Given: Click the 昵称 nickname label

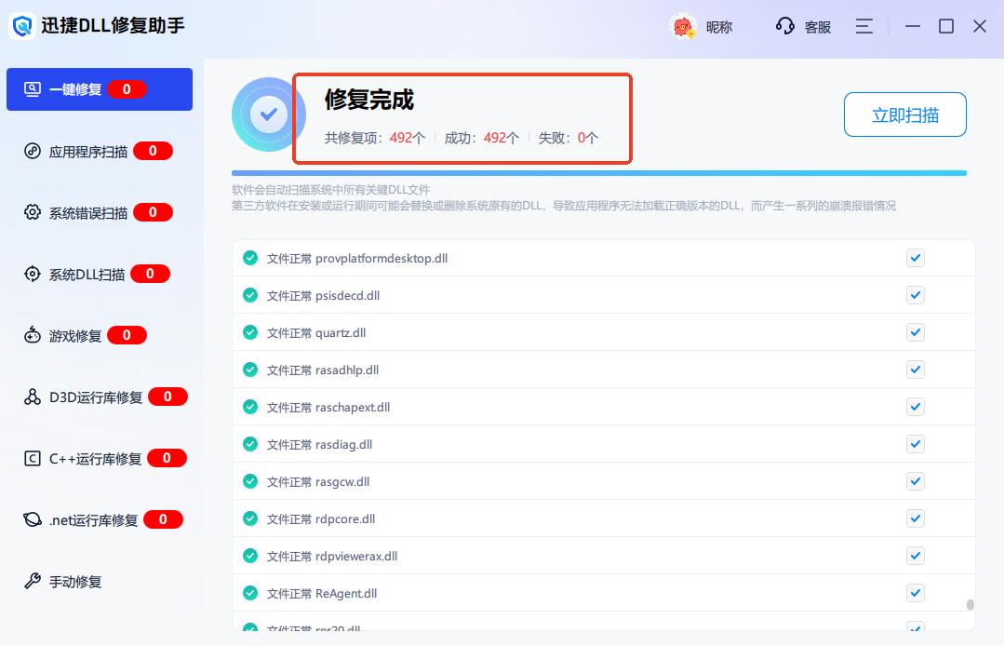Looking at the screenshot, I should click(x=719, y=27).
